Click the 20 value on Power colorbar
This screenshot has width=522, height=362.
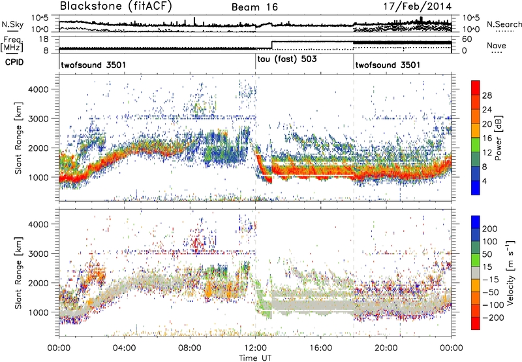click(x=487, y=124)
